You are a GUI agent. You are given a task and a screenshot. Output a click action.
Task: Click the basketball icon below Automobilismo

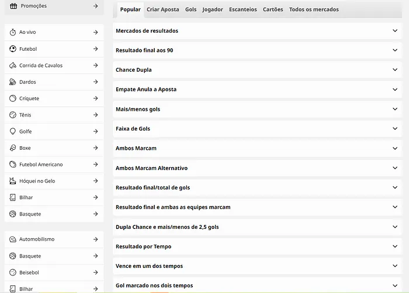(13, 256)
